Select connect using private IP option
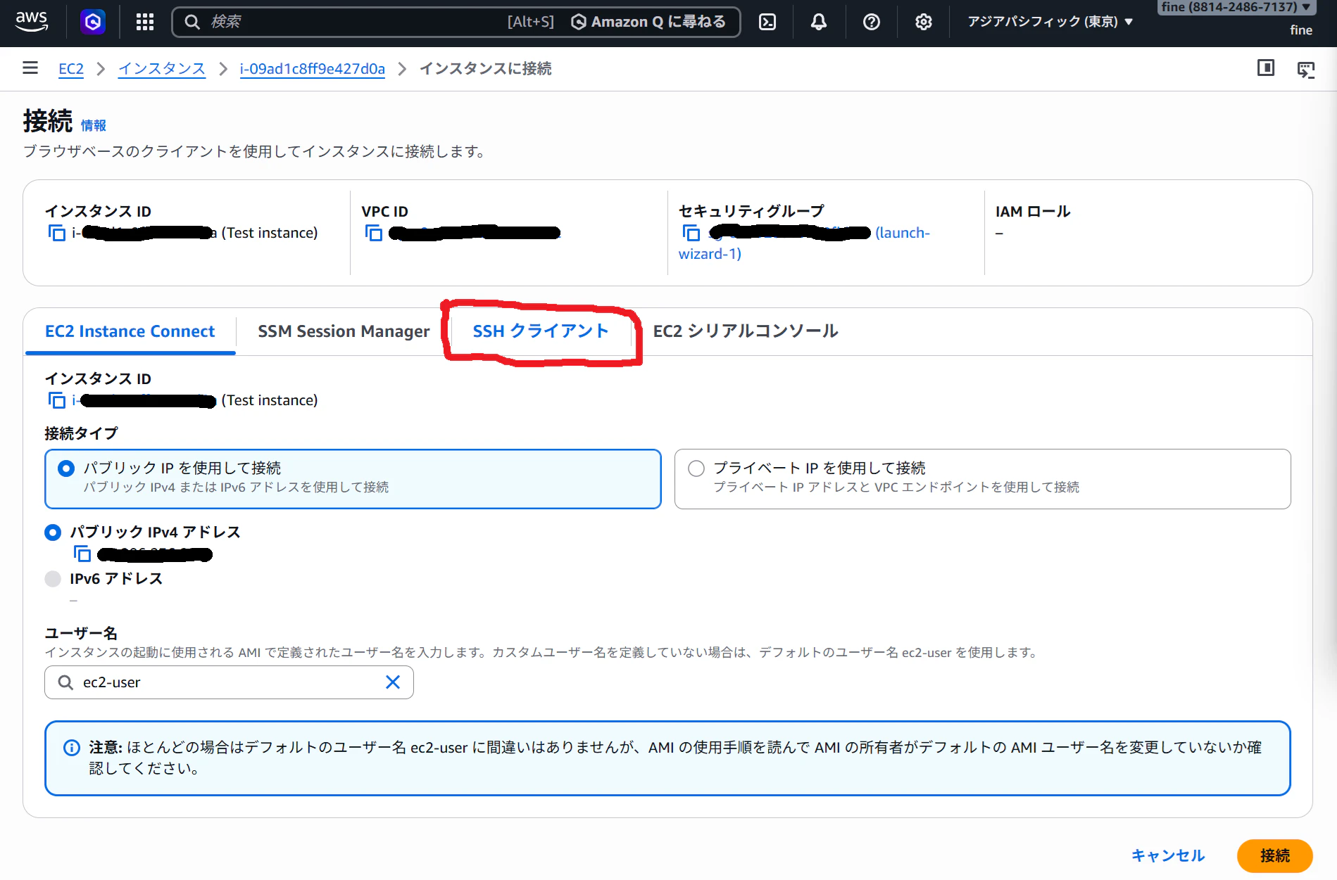The image size is (1337, 880). (982, 478)
